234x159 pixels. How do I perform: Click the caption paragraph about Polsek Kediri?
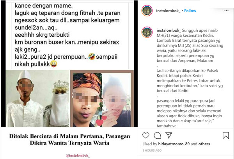tap(190, 80)
